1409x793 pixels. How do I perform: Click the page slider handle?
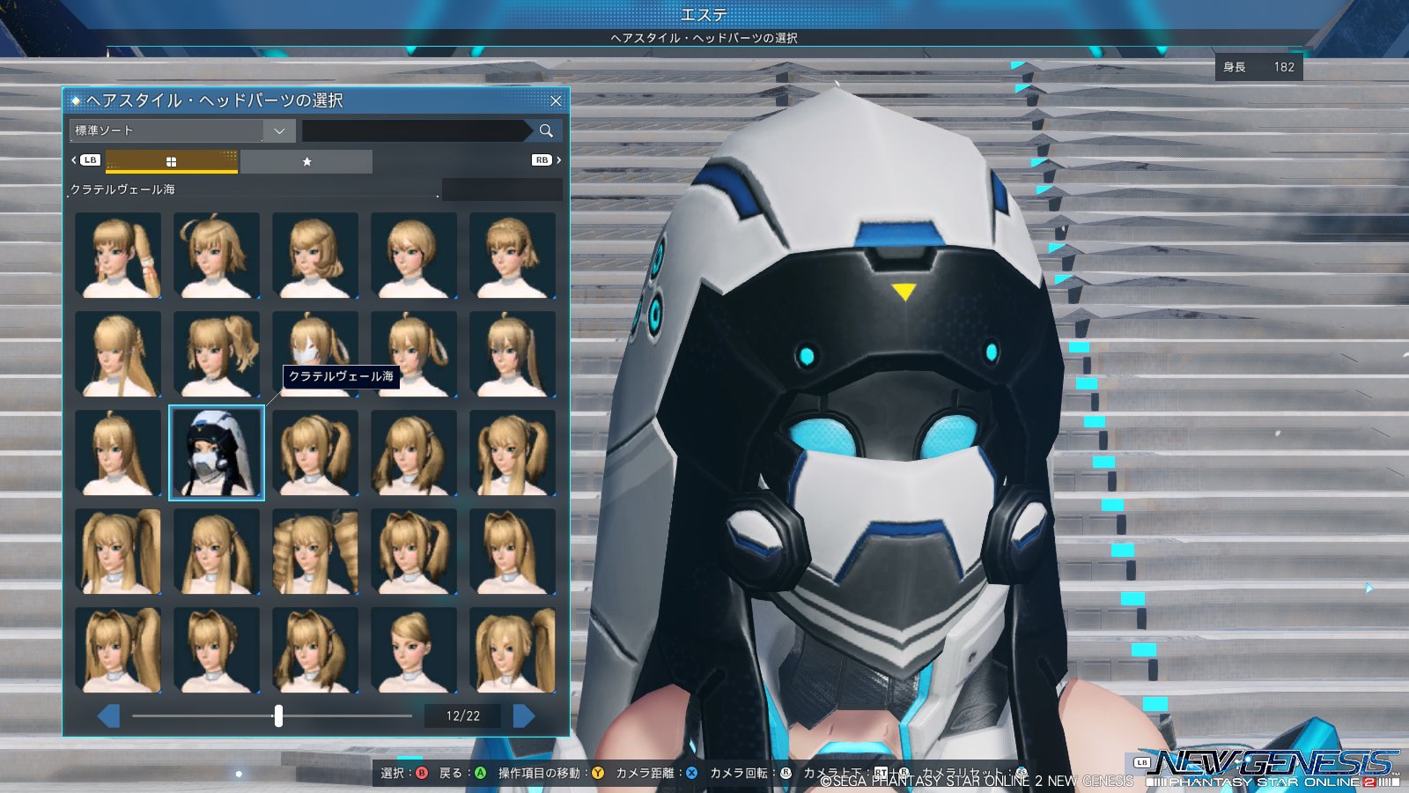point(278,715)
